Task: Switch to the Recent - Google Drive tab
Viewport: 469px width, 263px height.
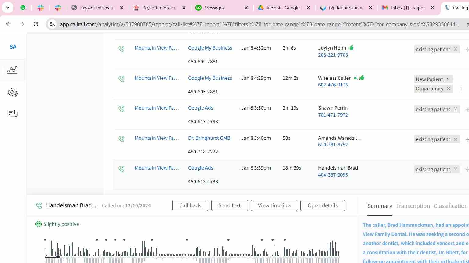Action: tap(284, 8)
